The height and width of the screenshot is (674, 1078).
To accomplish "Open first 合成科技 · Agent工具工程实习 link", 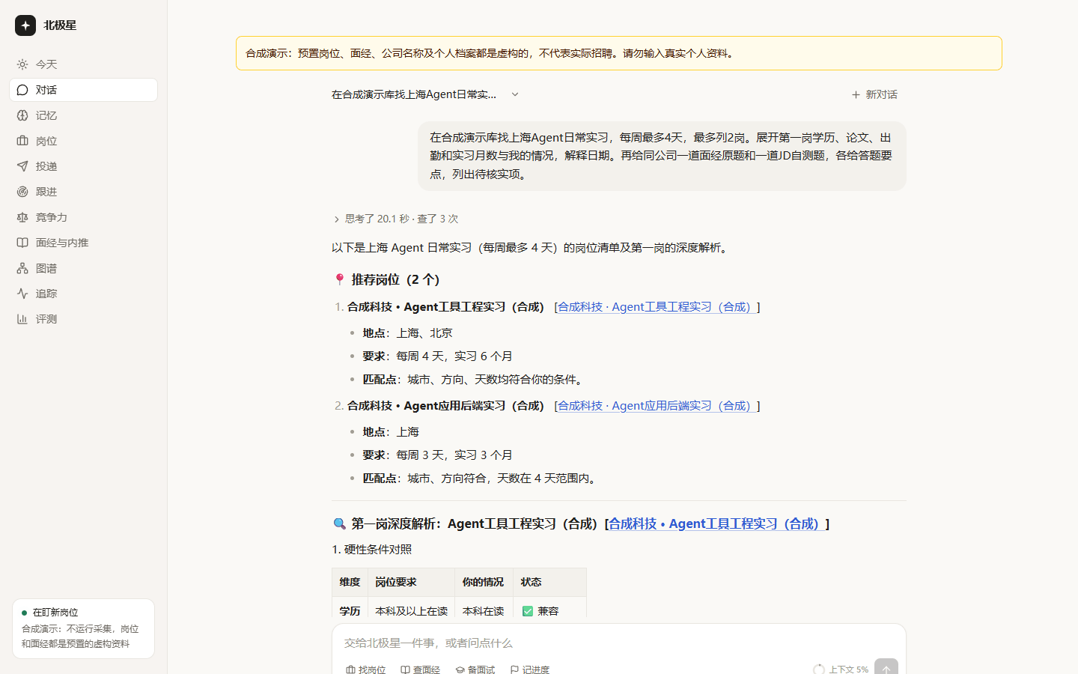I will click(x=657, y=307).
